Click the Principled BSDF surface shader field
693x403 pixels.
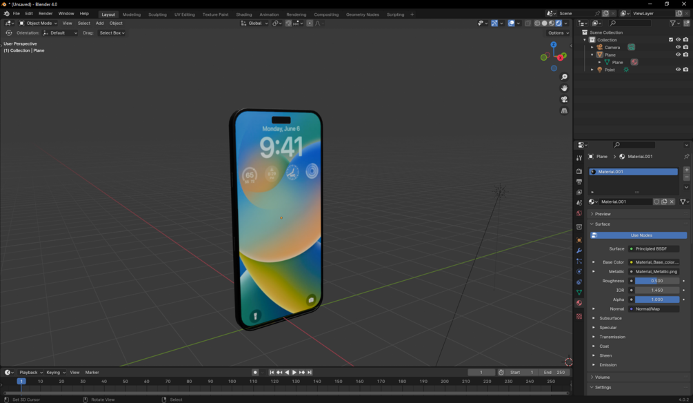654,248
